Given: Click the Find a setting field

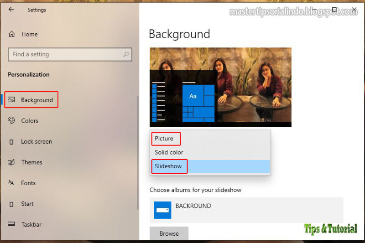Looking at the screenshot, I should (70, 54).
